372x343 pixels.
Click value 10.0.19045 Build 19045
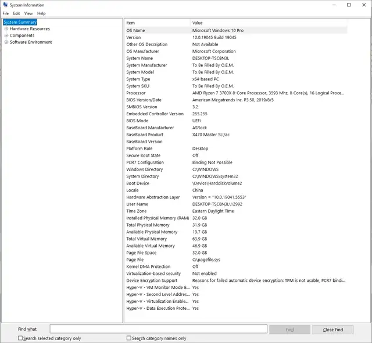[x=214, y=37]
